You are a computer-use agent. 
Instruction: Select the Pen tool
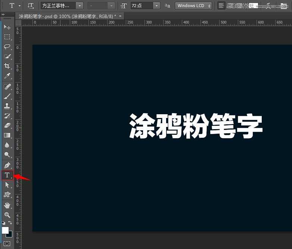point(7,165)
